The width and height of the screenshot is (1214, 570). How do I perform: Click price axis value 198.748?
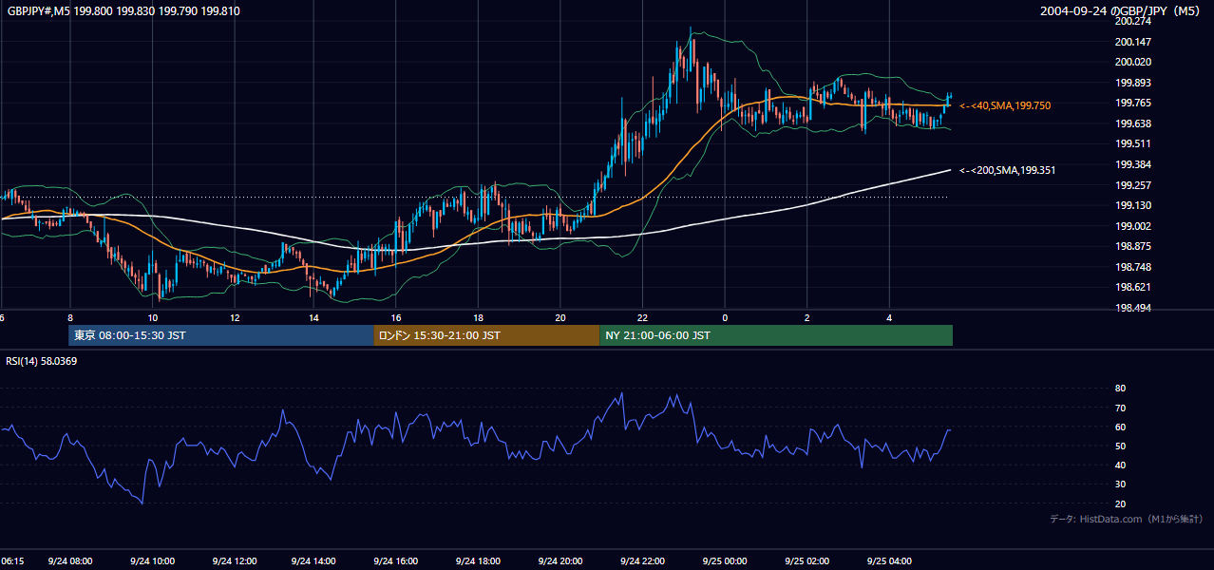click(x=1133, y=267)
